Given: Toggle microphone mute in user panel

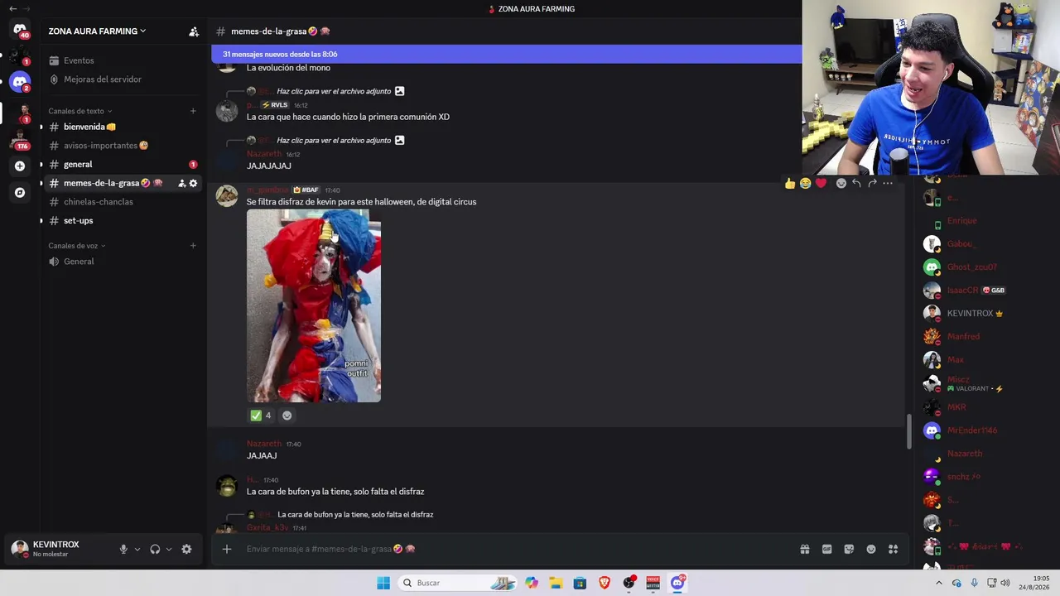Looking at the screenshot, I should point(123,549).
